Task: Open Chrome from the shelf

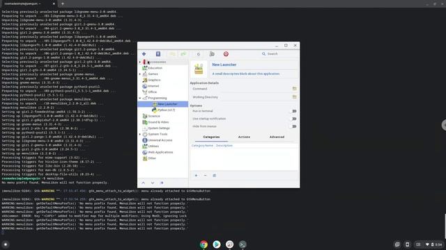Action: coord(203,244)
